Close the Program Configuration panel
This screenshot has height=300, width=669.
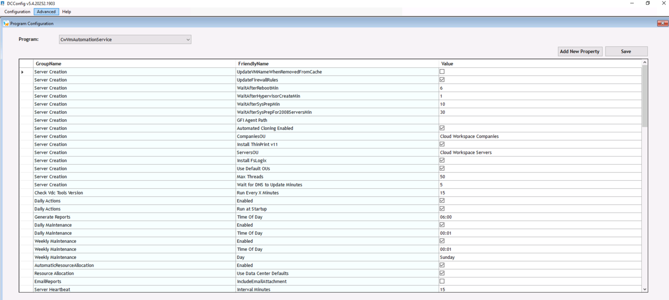pyautogui.click(x=662, y=23)
